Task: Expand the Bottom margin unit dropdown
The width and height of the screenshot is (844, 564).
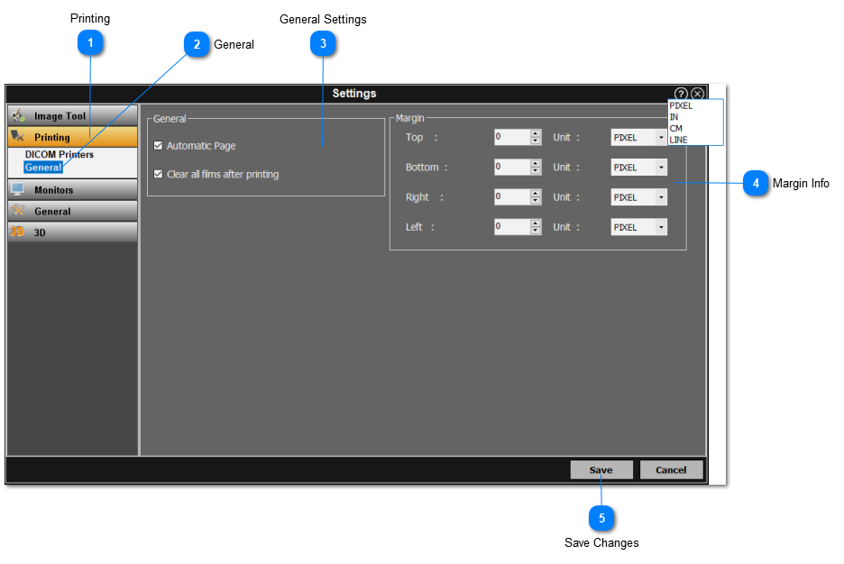Action: [x=661, y=168]
